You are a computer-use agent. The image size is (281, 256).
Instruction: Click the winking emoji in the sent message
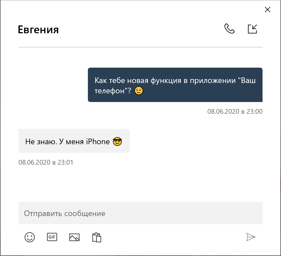click(x=139, y=91)
